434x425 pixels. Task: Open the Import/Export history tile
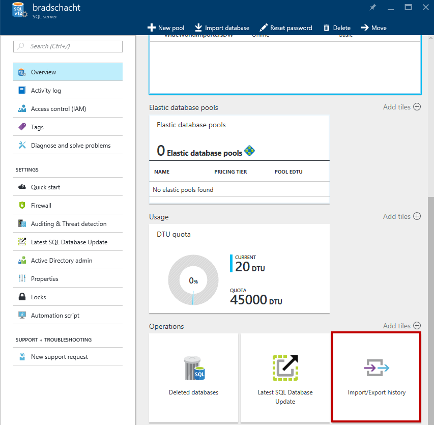[x=377, y=377]
